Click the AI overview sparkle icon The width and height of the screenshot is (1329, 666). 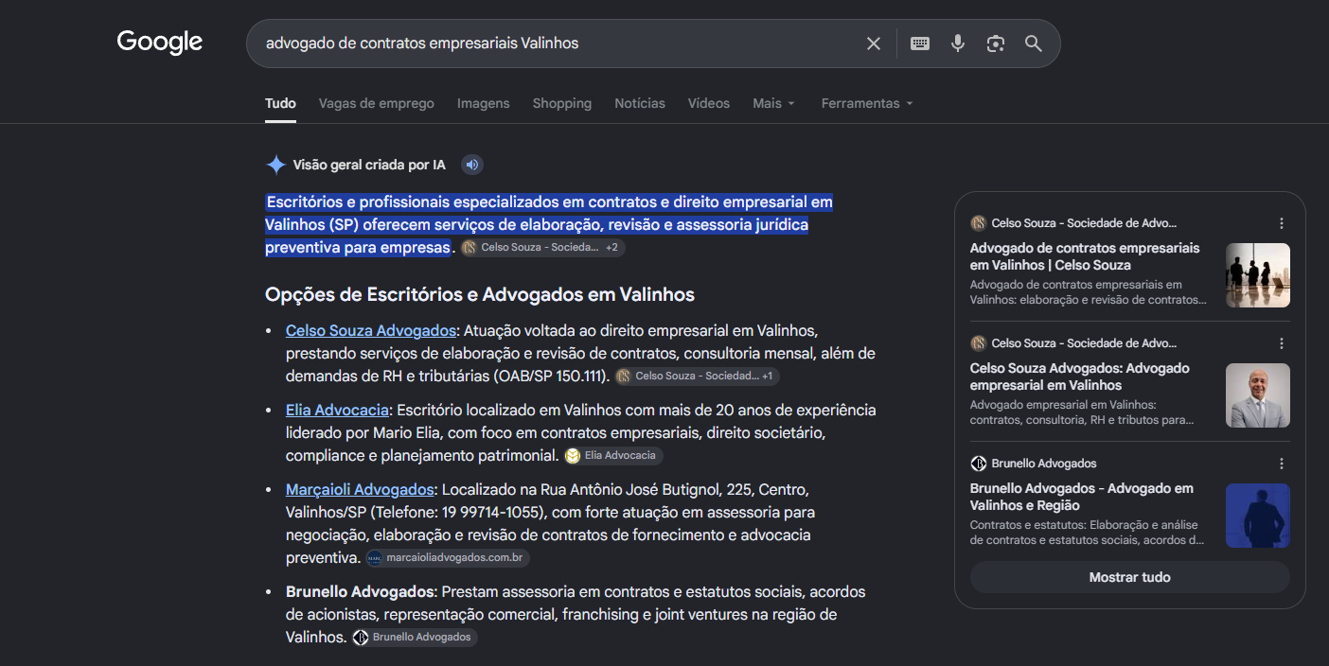(275, 166)
